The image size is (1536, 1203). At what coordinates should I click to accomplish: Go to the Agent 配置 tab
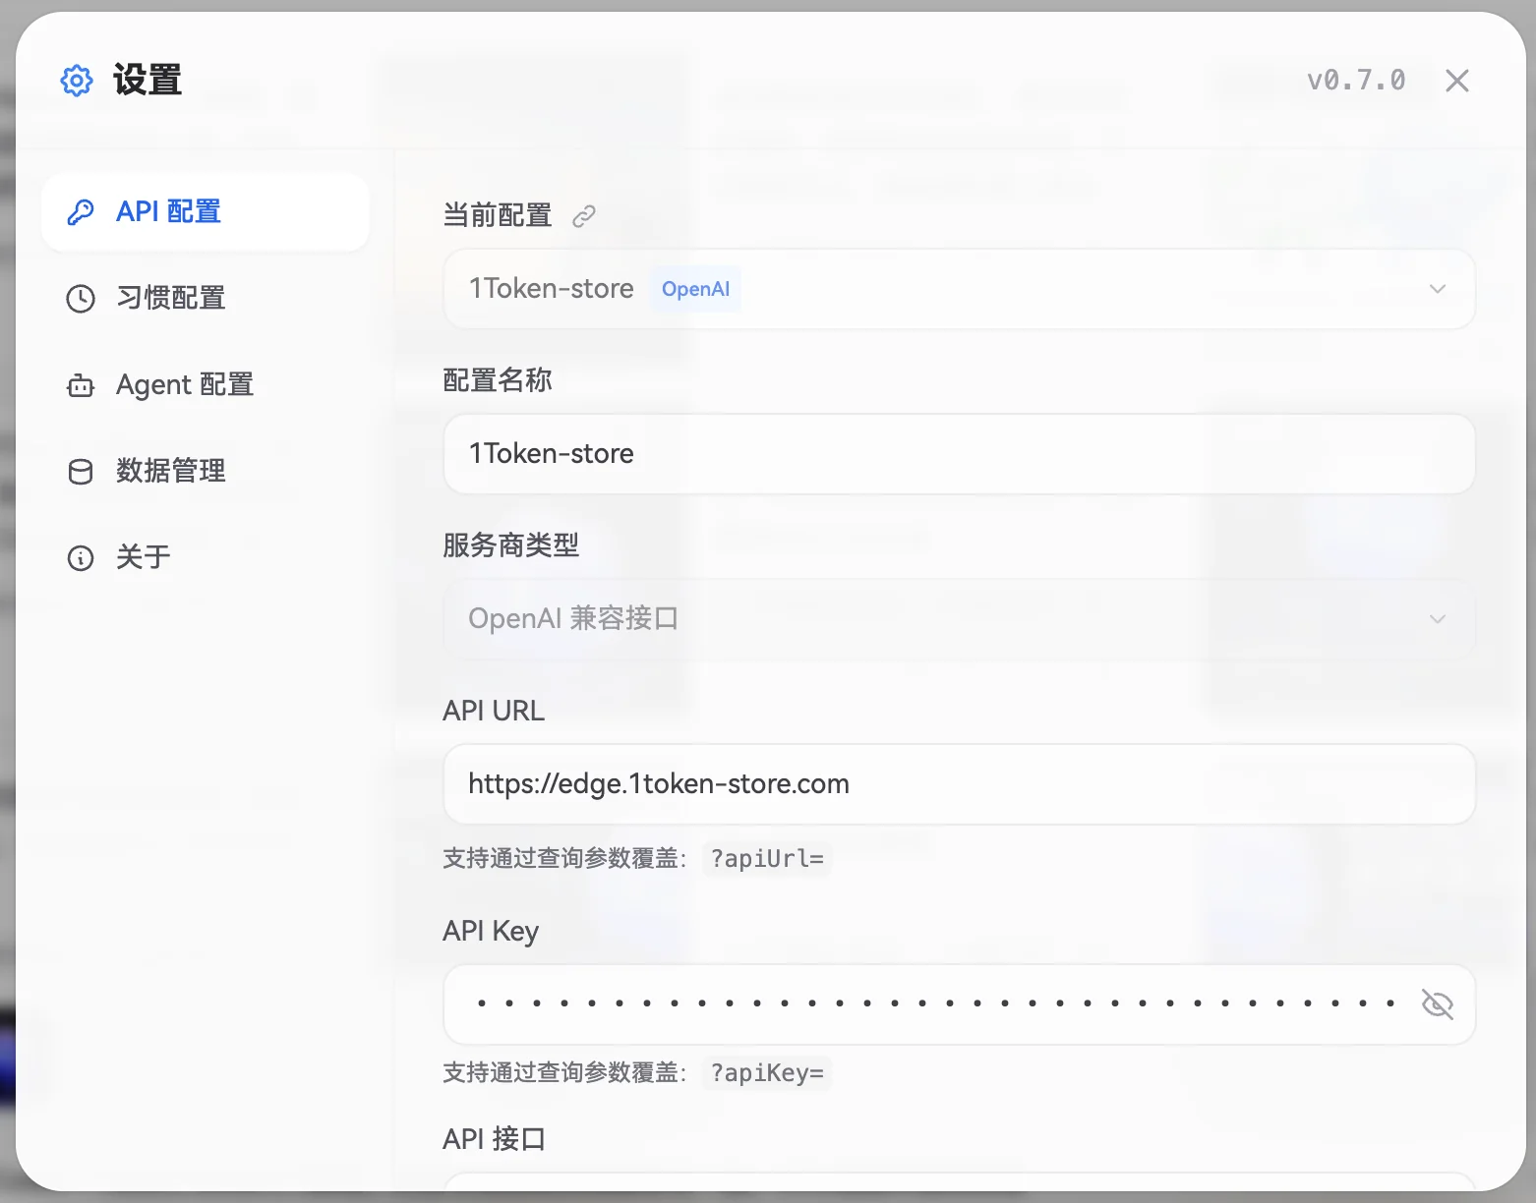point(206,385)
